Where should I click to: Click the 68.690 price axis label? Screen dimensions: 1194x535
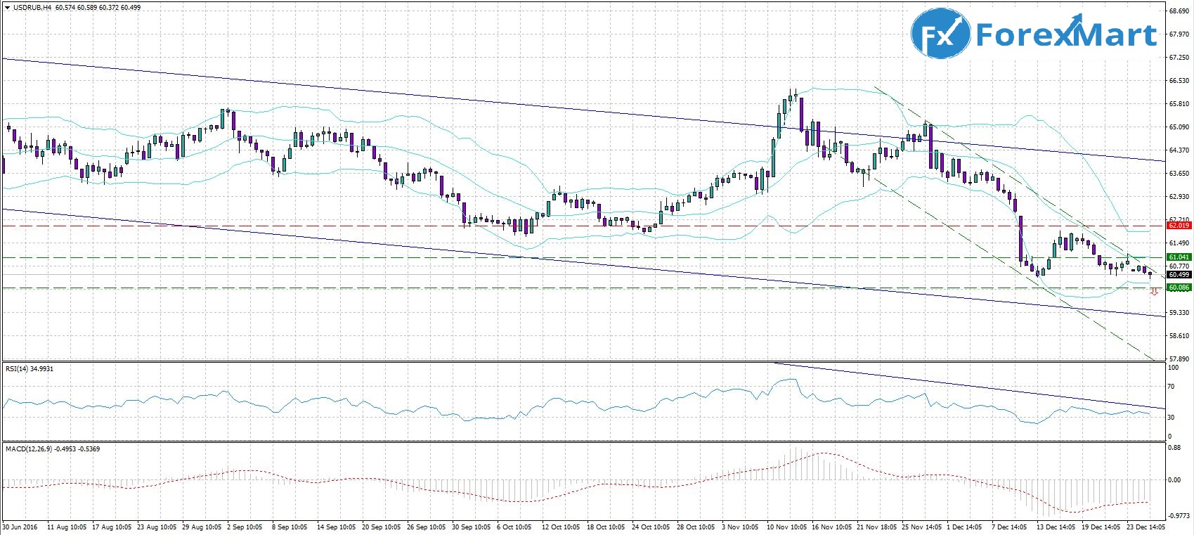click(x=1179, y=11)
